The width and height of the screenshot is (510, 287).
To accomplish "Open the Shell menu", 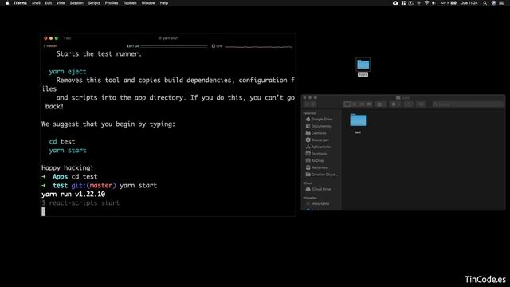I will pyautogui.click(x=36, y=3).
